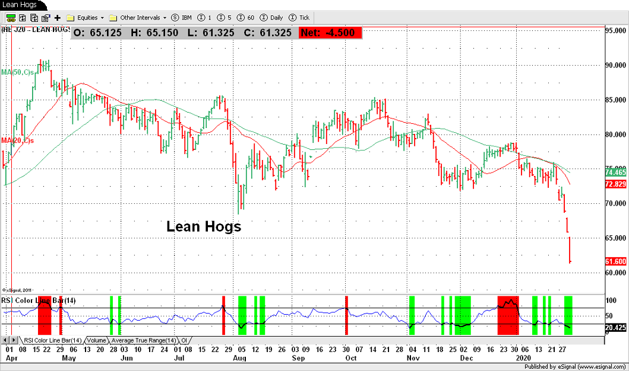Viewport: 629px width, 371px height.
Task: Switch to the 1 minute interval
Action: (204, 18)
